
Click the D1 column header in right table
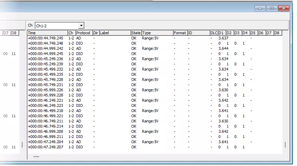[221, 33]
